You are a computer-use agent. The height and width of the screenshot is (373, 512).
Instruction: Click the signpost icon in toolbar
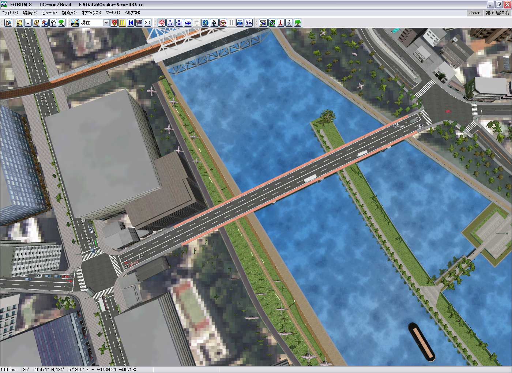36,23
